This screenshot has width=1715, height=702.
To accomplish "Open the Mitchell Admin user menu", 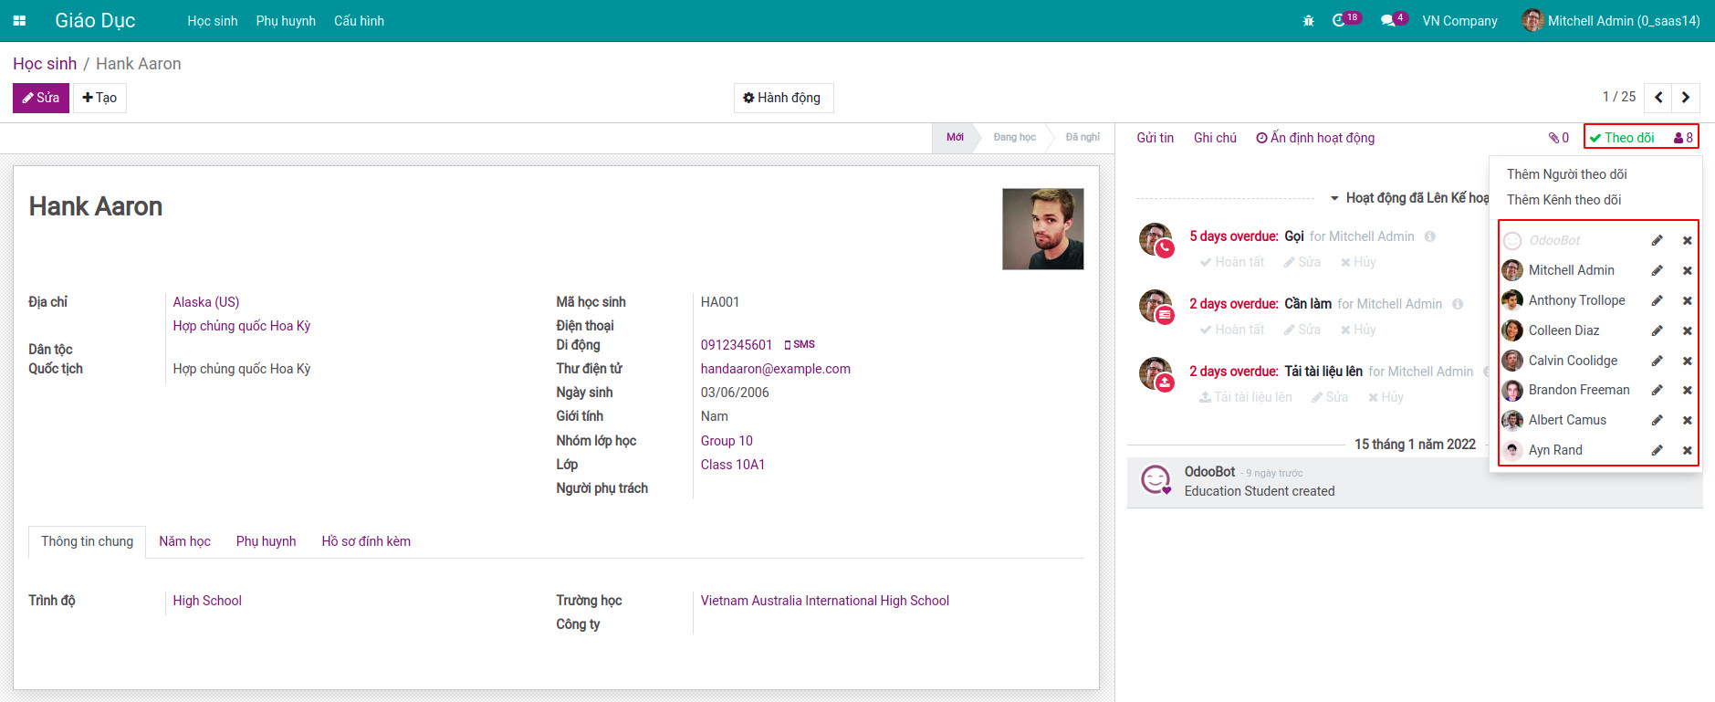I will [x=1611, y=20].
